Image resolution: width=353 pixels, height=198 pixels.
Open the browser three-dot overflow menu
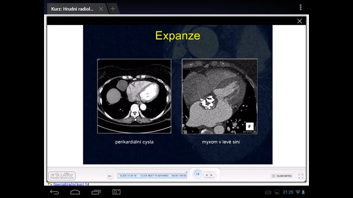coord(301,8)
